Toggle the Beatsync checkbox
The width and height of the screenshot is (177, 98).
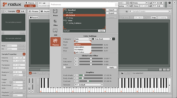(11, 72)
